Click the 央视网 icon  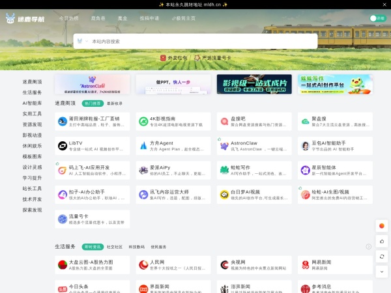click(224, 265)
